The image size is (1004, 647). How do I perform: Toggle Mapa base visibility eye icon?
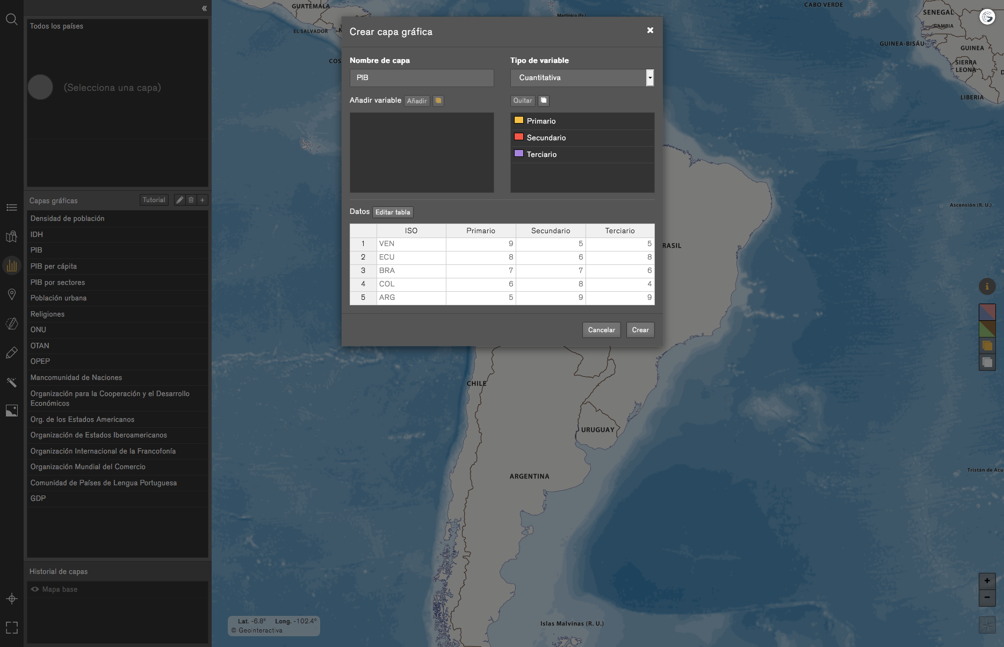coord(35,590)
